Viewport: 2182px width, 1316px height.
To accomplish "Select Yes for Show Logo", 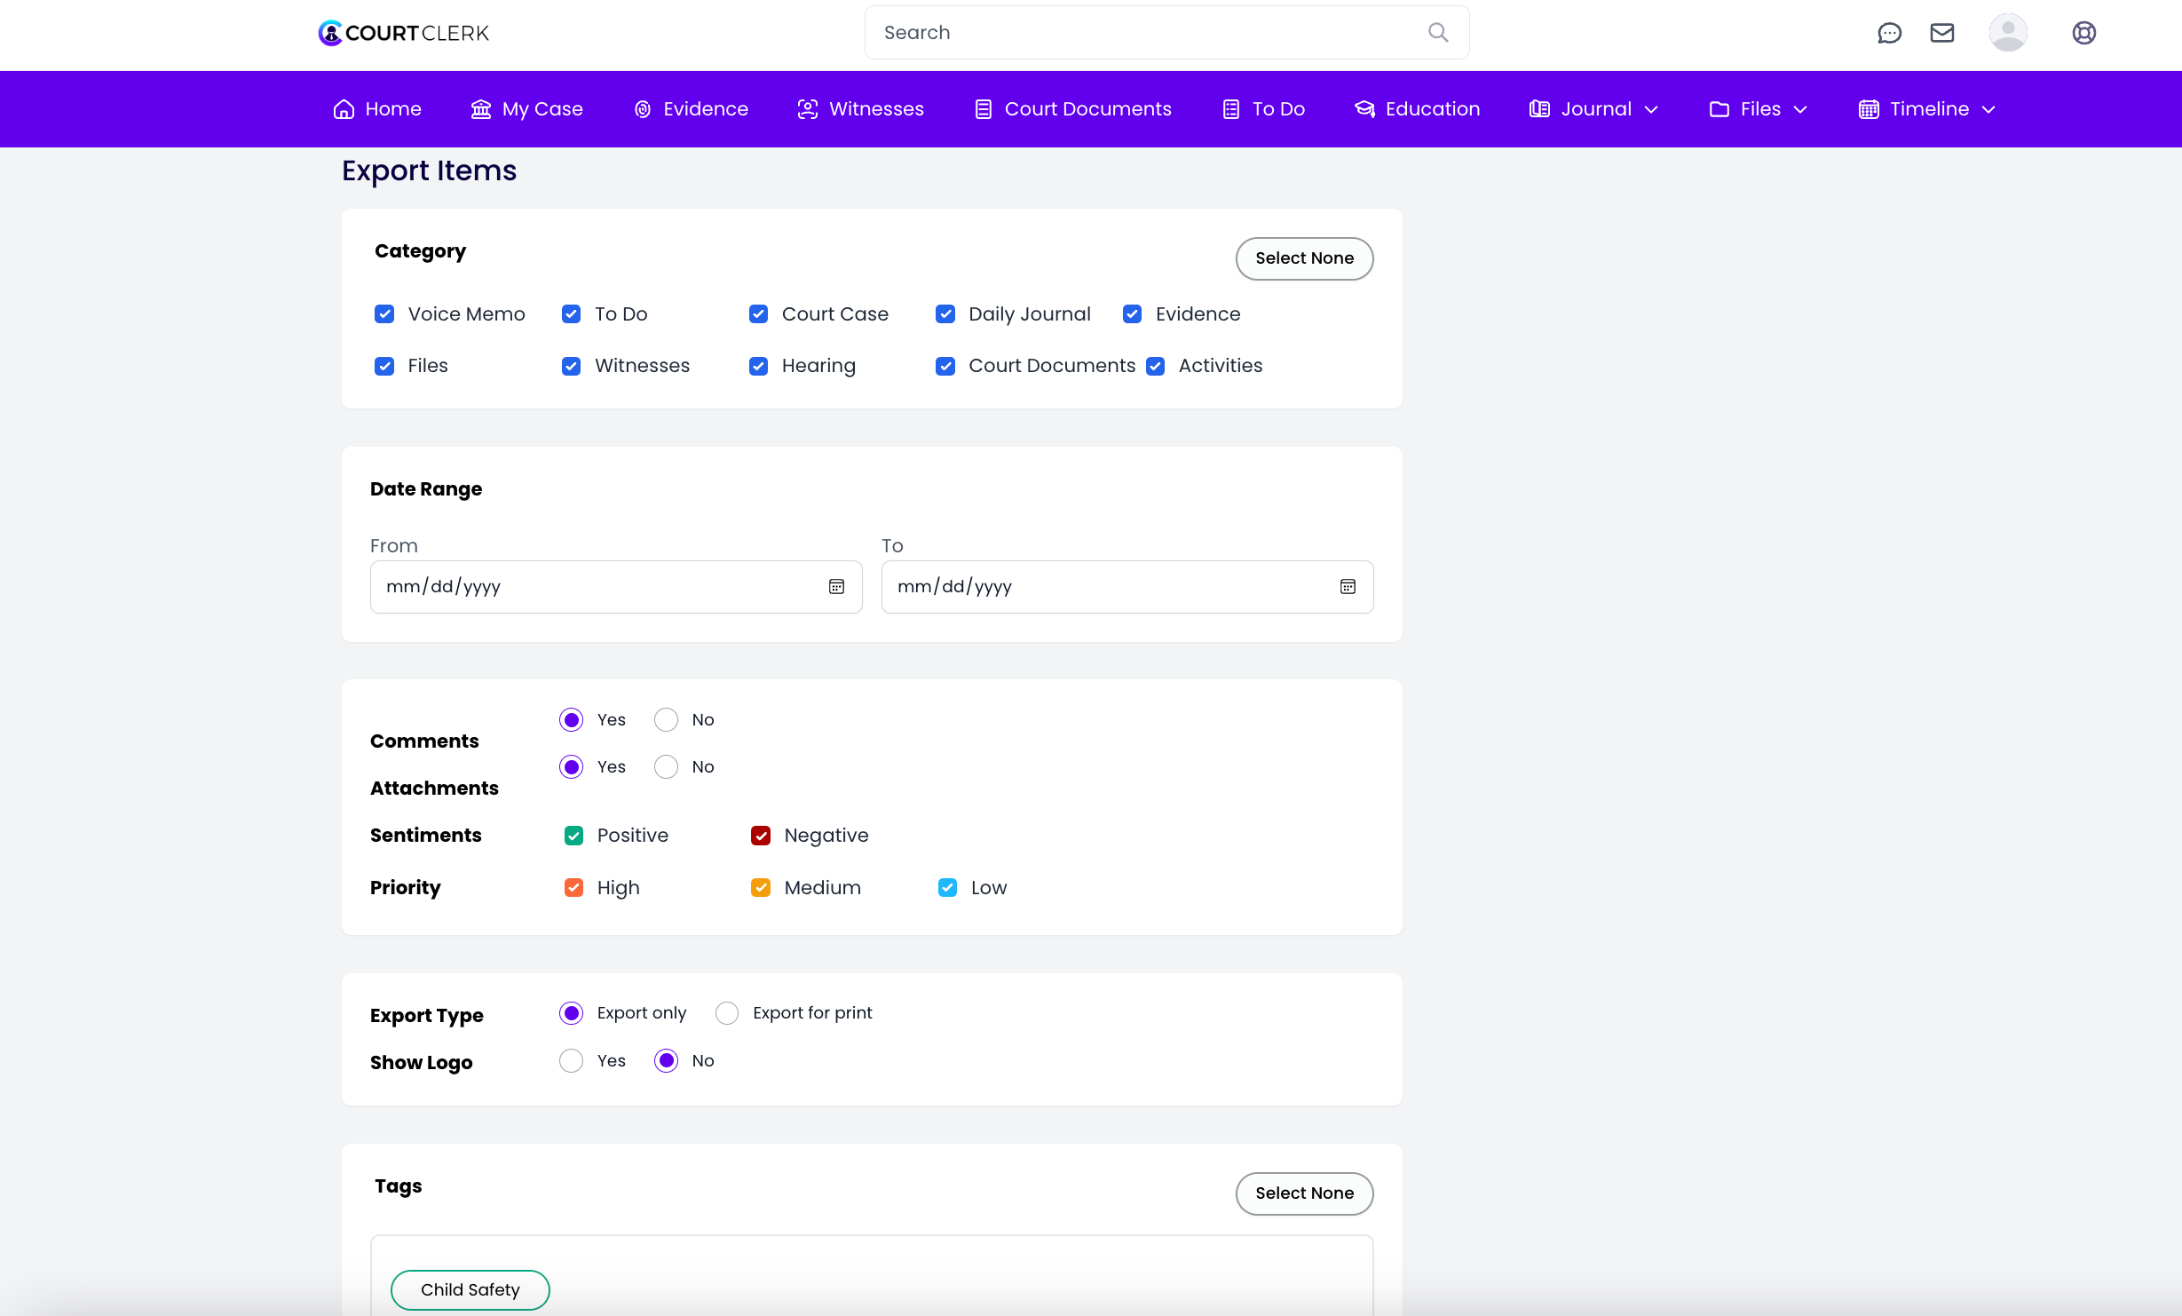I will 572,1061.
